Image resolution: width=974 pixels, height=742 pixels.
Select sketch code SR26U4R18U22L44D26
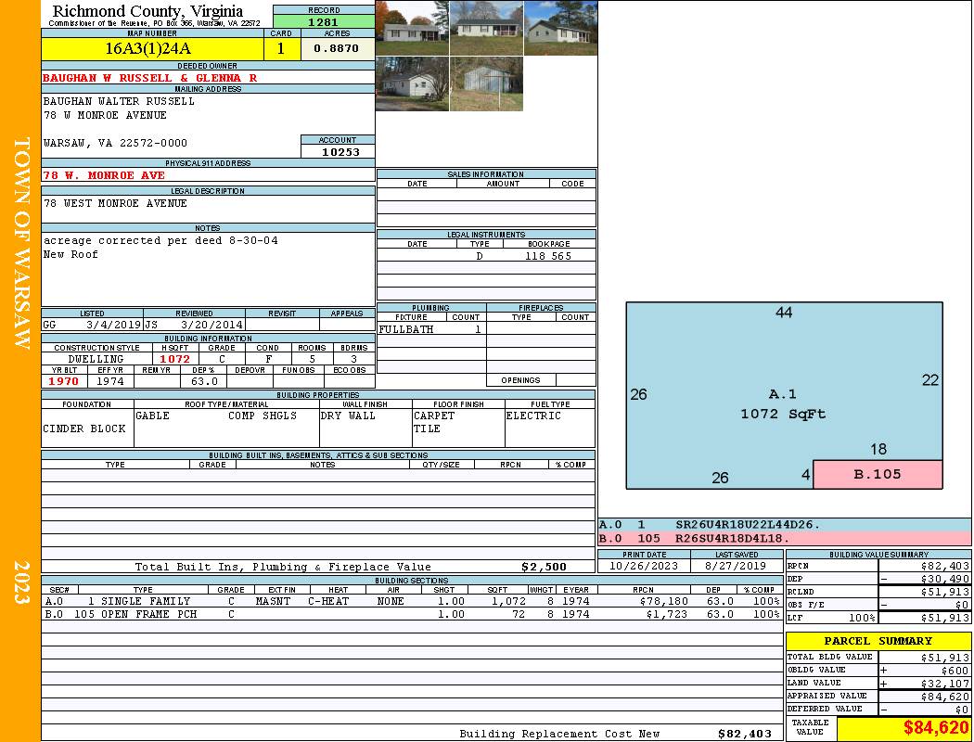tap(748, 525)
